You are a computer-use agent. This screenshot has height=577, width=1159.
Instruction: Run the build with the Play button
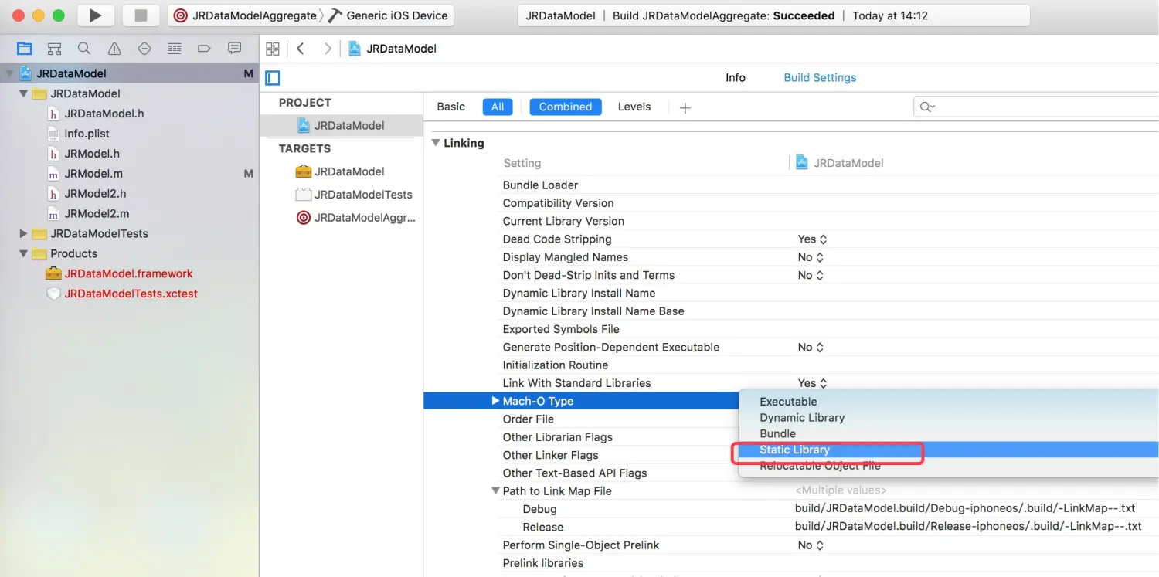click(95, 15)
